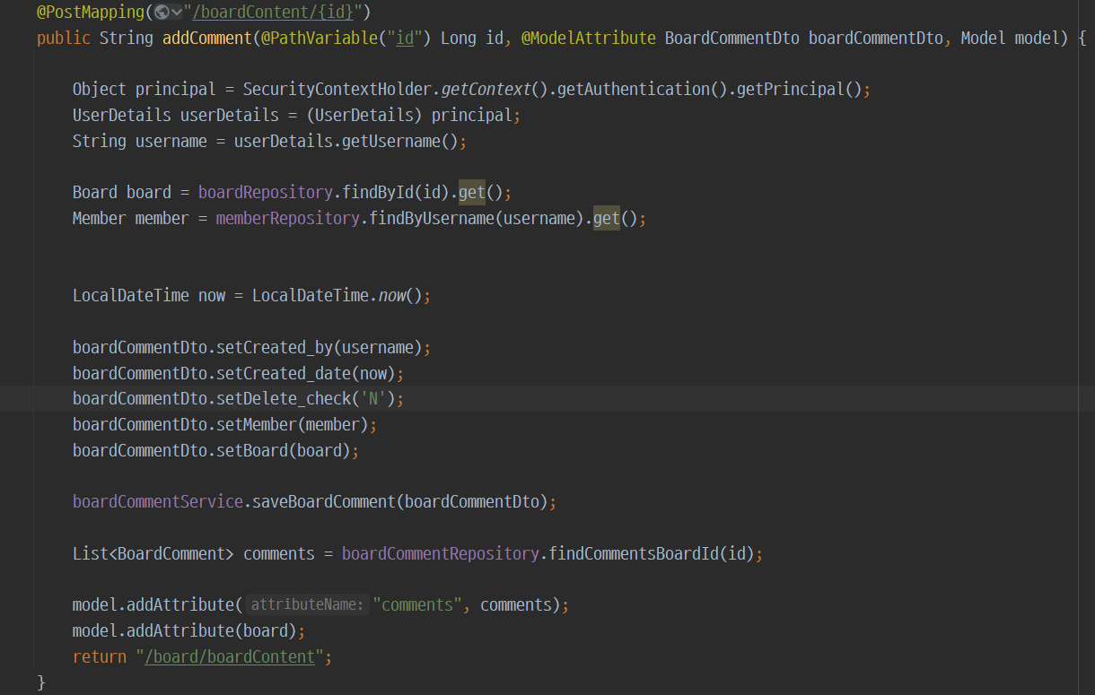The image size is (1095, 695).
Task: Click the italic now() call after LocalDateTime
Action: (399, 296)
